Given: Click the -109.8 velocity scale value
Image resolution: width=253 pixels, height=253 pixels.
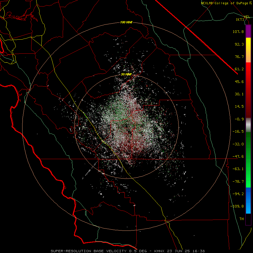Looking at the screenshot, I should 237,206.
